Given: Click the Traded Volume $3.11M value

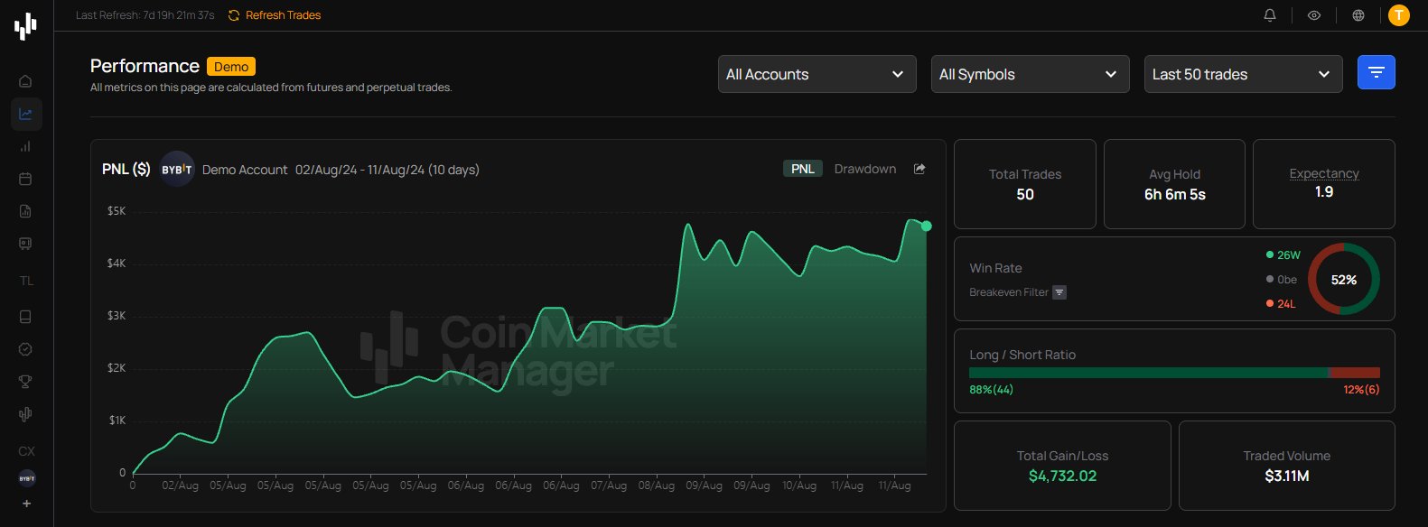Looking at the screenshot, I should (x=1287, y=476).
